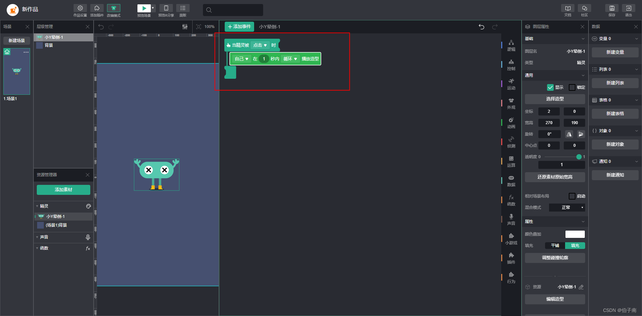The image size is (642, 316).
Task: Flip sprite horizontally icon
Action: [x=569, y=134]
